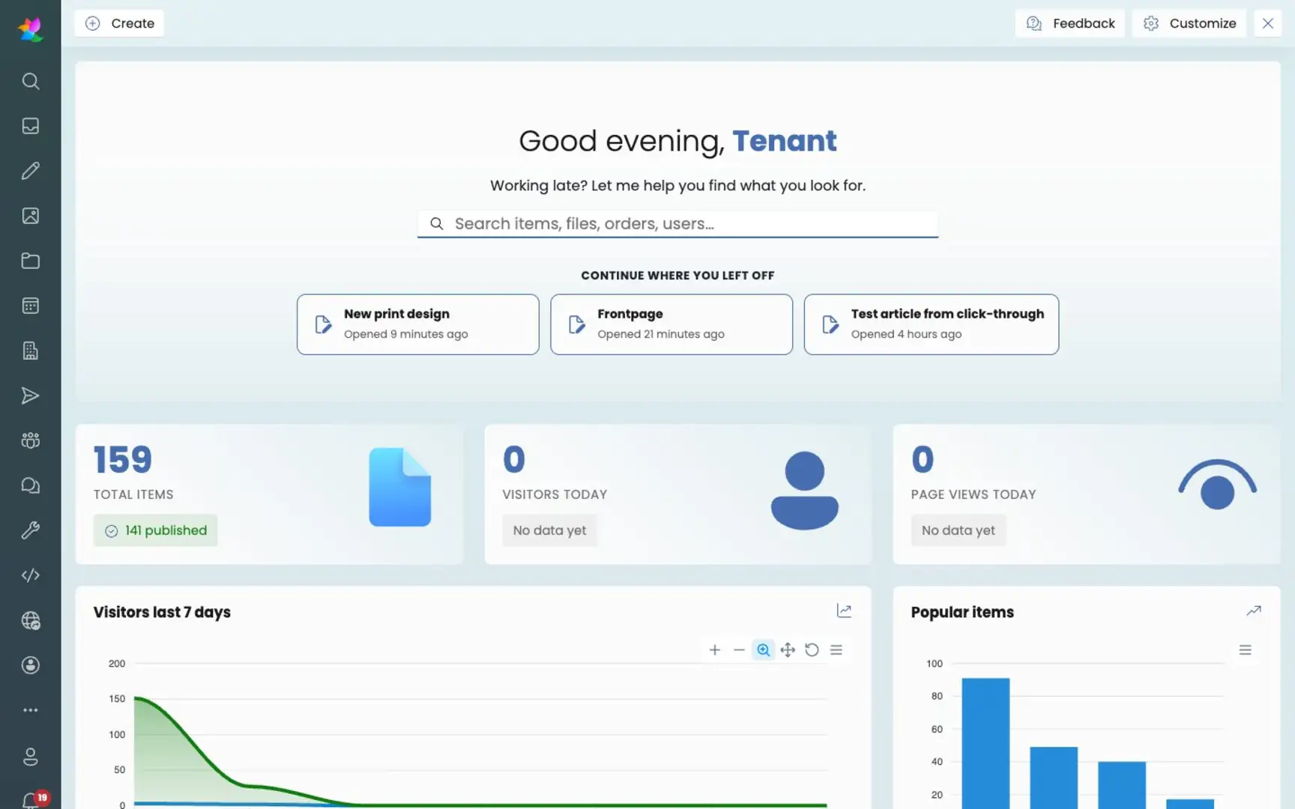Image resolution: width=1295 pixels, height=809 pixels.
Task: Reset zoom on the visitors chart
Action: pyautogui.click(x=812, y=650)
